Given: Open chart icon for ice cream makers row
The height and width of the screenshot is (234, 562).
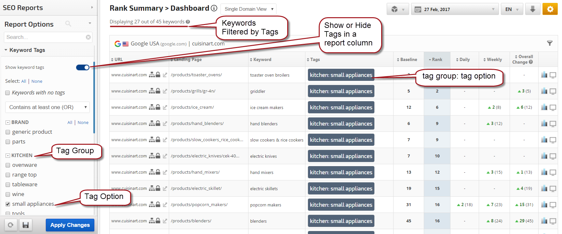Looking at the screenshot, I should (x=544, y=107).
